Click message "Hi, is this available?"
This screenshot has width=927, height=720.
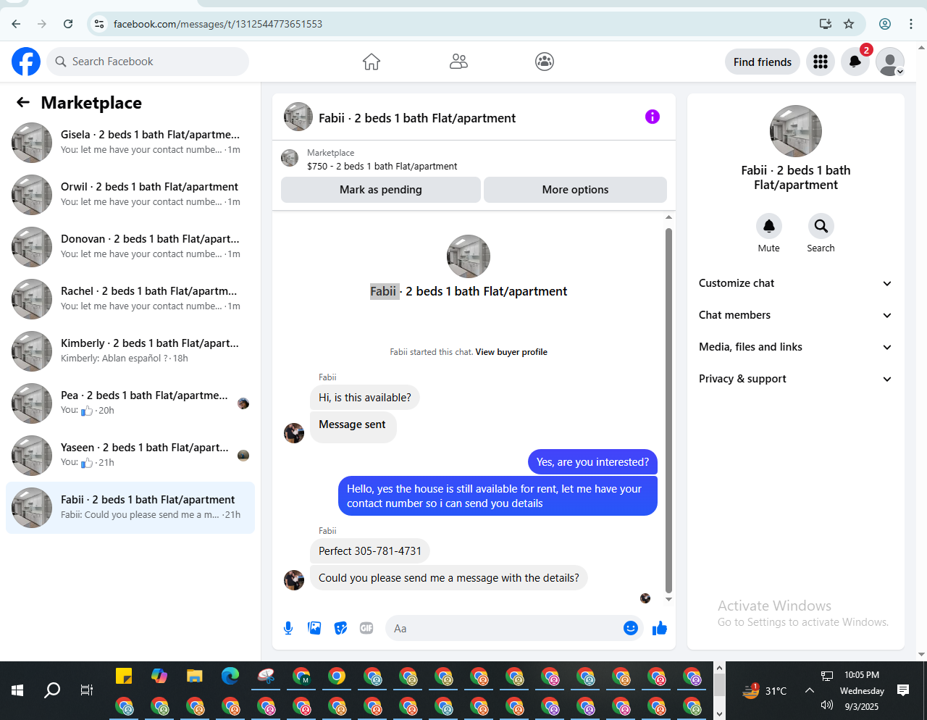365,398
